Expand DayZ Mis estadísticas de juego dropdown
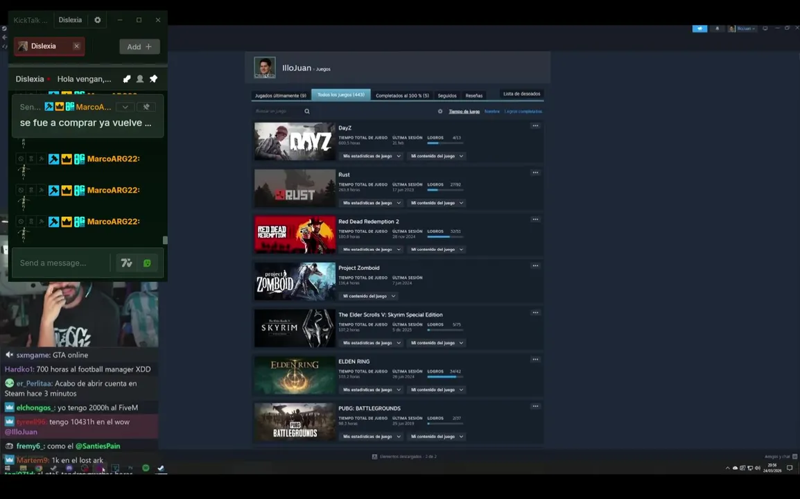The image size is (800, 499). [372, 156]
